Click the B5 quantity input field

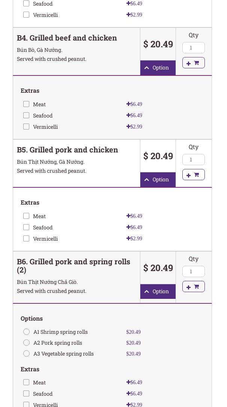point(193,160)
